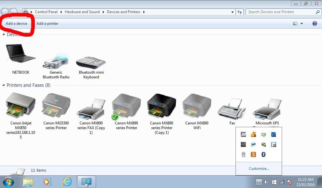Click the Add a printer button
Screen dimensions: 322x188
(x=47, y=23)
